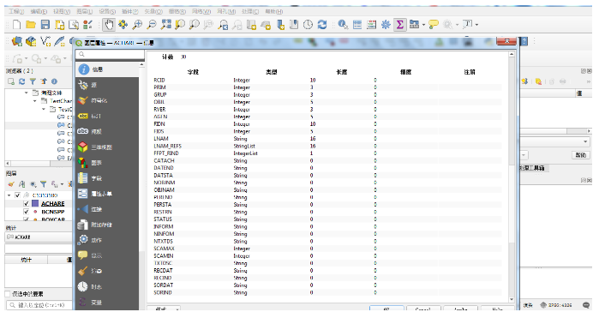The width and height of the screenshot is (599, 318).
Task: Click the filter legend funnel icon in Layers panel
Action: pos(44,184)
